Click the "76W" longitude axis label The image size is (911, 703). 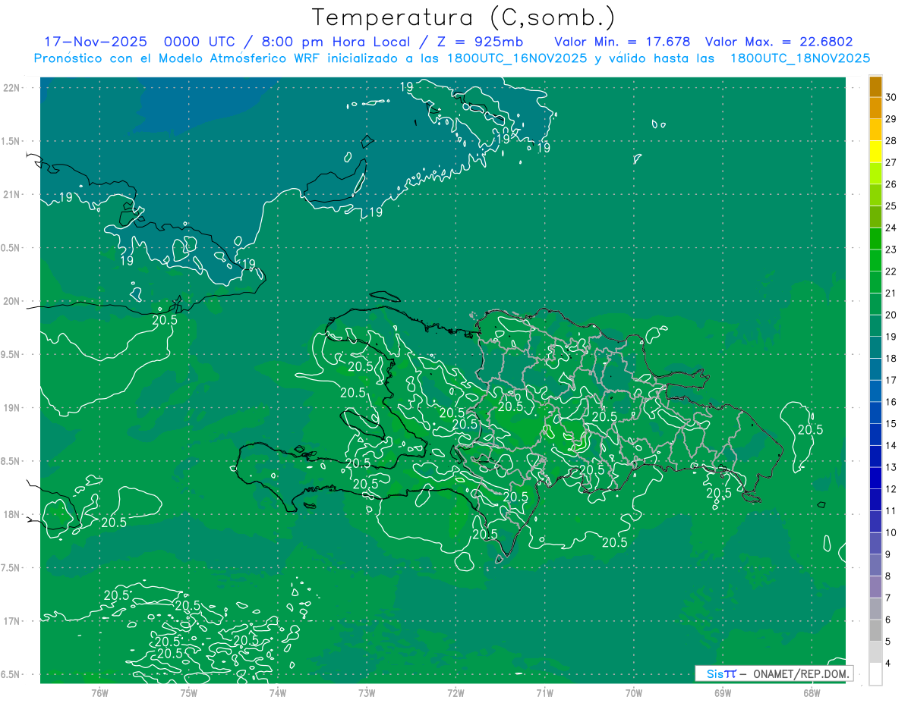coord(99,692)
